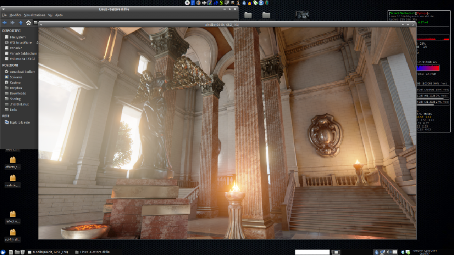454x255 pixels.
Task: Click the blue key icon in top dock
Action: 193,3
